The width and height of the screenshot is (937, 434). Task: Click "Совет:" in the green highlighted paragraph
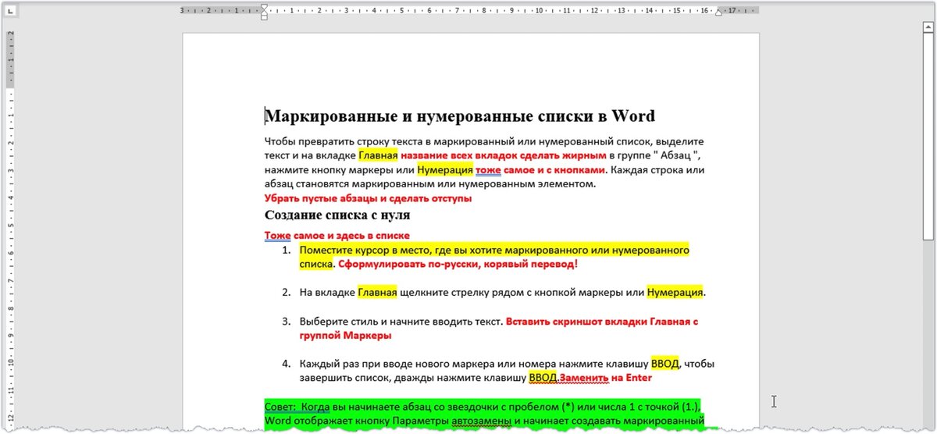point(280,407)
